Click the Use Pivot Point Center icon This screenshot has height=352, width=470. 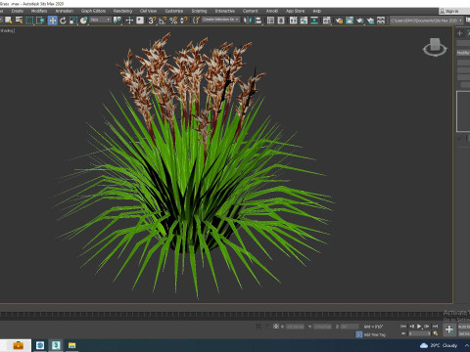point(117,21)
